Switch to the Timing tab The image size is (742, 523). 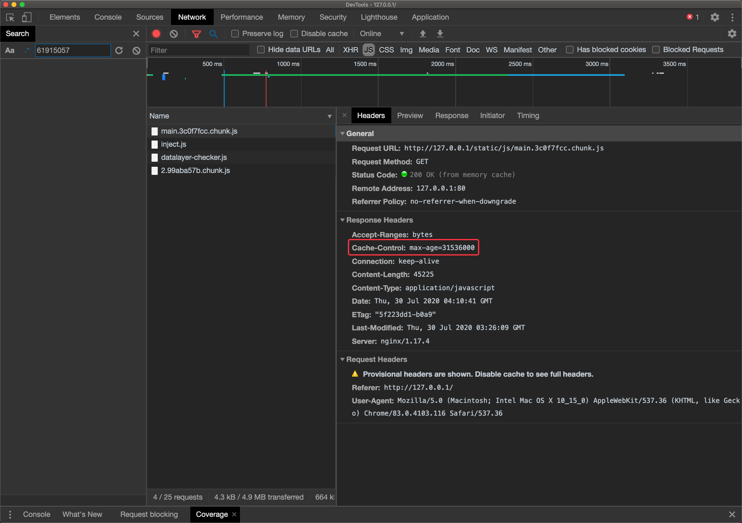[x=528, y=116]
